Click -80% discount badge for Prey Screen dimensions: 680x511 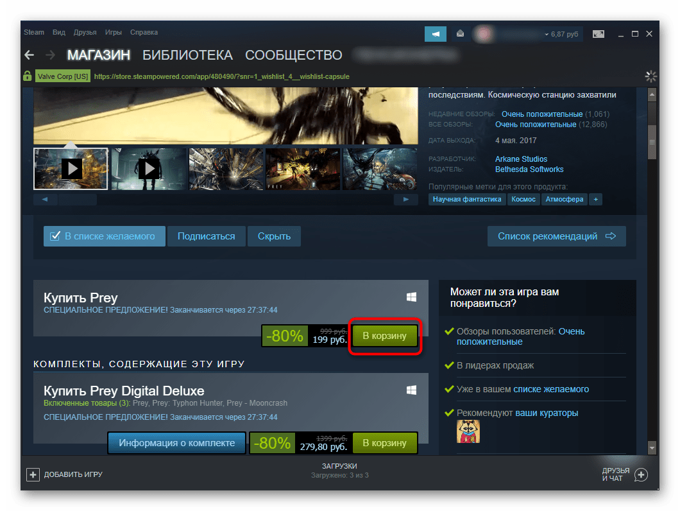click(285, 336)
